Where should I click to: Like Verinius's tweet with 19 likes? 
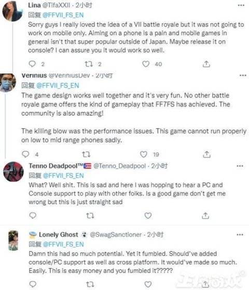point(143,154)
